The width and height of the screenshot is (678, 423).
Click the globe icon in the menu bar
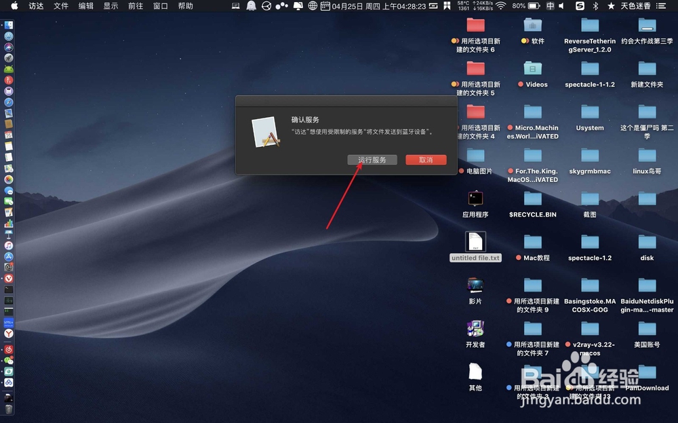pos(313,5)
